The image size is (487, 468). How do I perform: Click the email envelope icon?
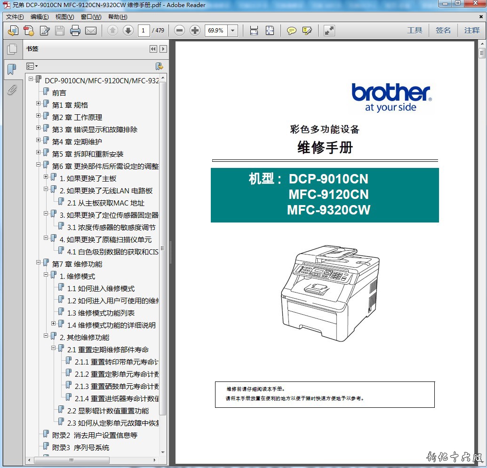(x=91, y=31)
